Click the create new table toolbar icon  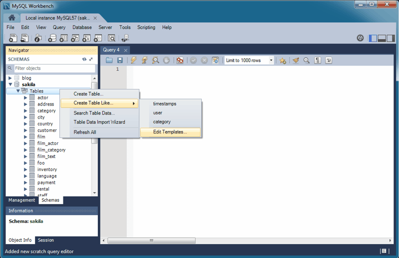(63, 38)
